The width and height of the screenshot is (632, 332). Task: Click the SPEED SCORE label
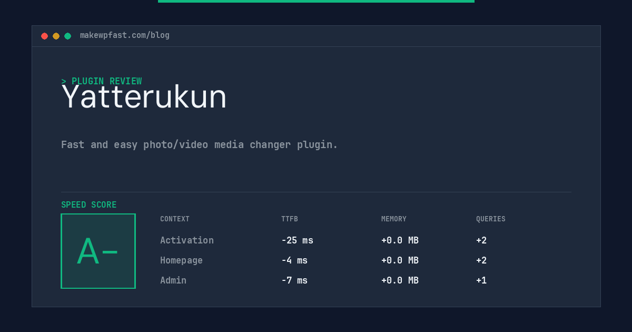click(x=89, y=205)
